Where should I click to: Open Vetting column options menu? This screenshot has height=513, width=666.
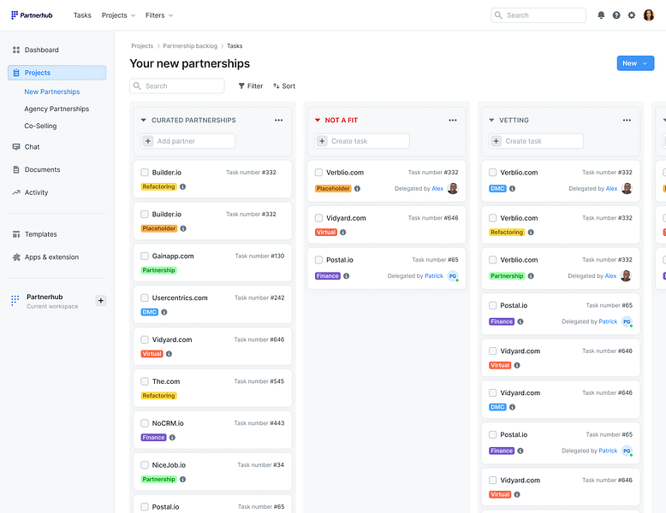pos(627,120)
